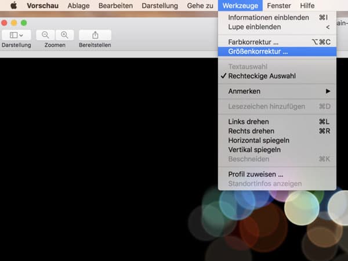The image size is (348, 261).
Task: Expand the Anmerken submenu arrow
Action: 328,91
